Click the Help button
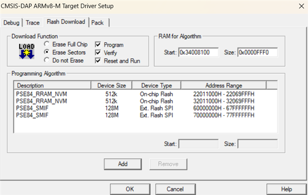 (x=286, y=189)
